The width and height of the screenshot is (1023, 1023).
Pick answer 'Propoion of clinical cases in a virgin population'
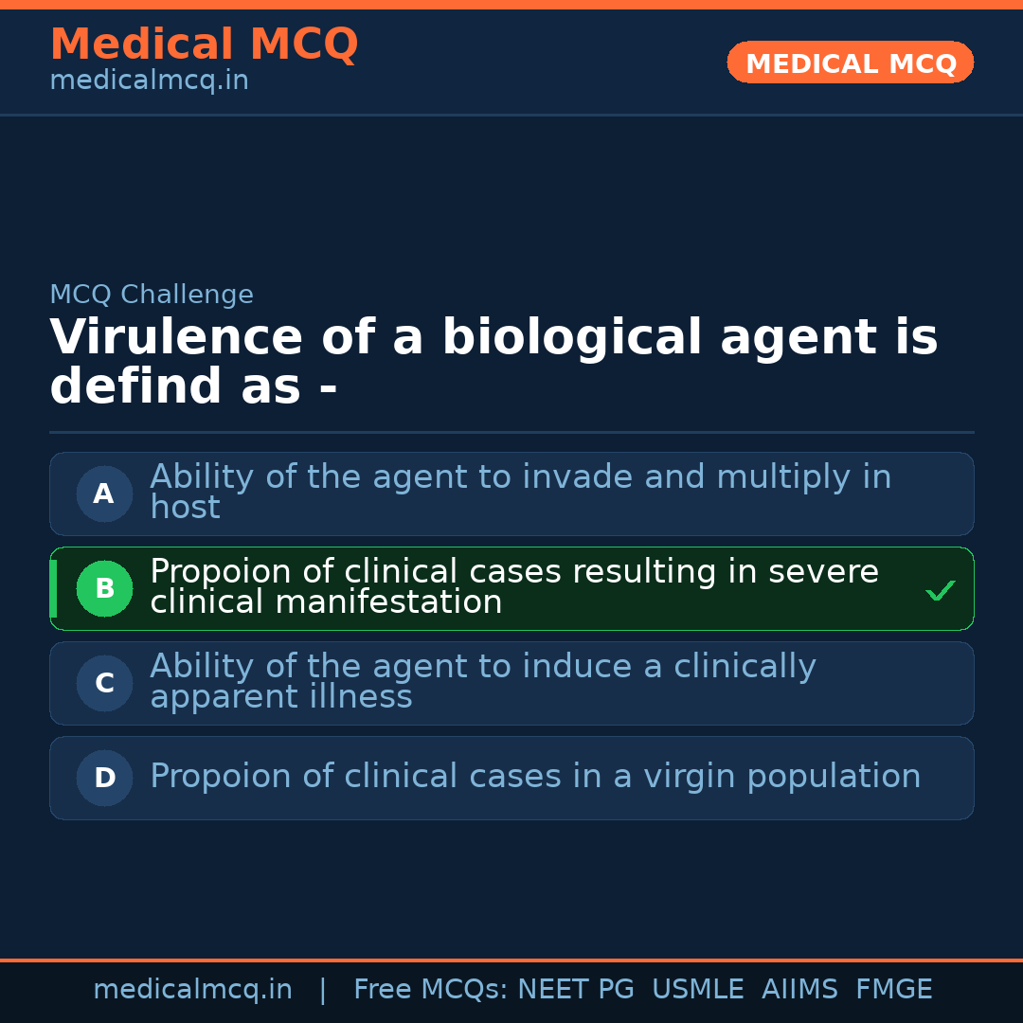[535, 777]
